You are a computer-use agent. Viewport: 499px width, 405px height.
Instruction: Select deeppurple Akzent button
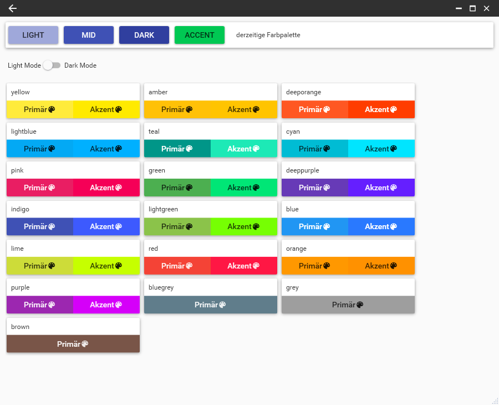coord(381,188)
